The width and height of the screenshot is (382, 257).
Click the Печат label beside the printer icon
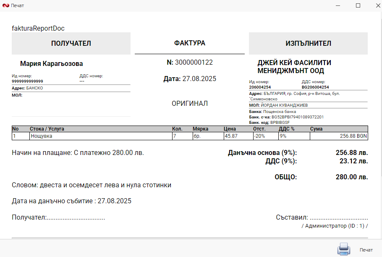pyautogui.click(x=365, y=249)
